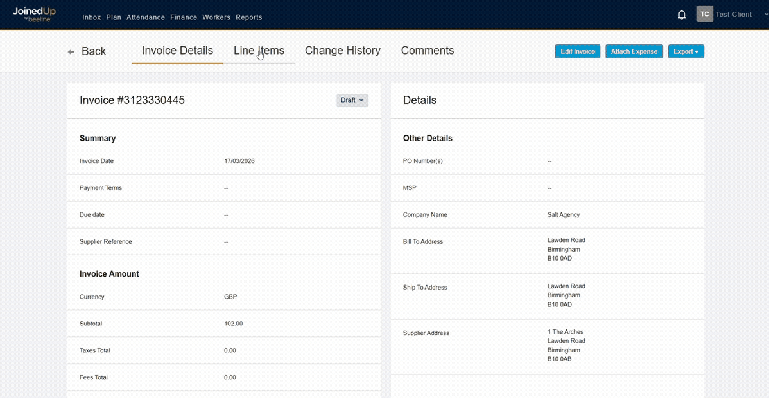Select the Comments tab
The height and width of the screenshot is (398, 769).
coord(427,51)
